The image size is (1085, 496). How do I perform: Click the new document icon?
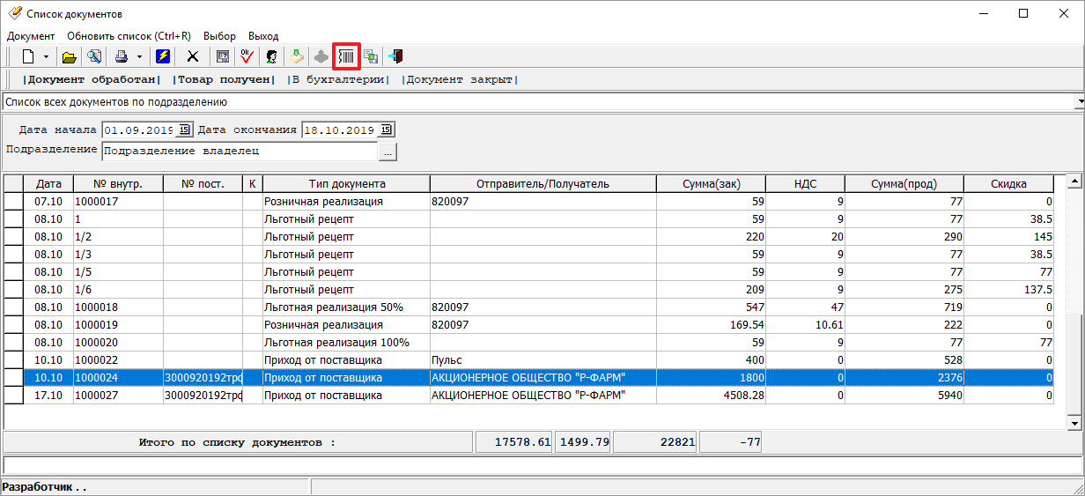point(28,56)
